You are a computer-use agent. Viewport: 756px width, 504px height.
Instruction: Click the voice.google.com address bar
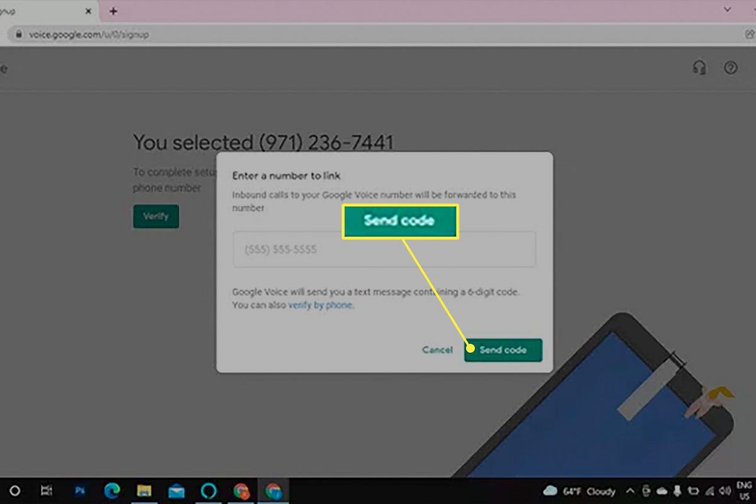point(378,35)
